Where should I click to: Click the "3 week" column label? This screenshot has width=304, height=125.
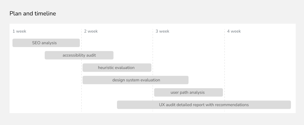click(162, 31)
